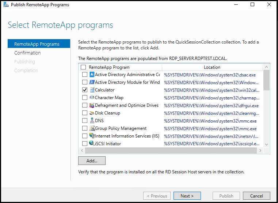This screenshot has height=203, width=278.
Task: Click the cleanmg... location path
Action: click(x=212, y=113)
